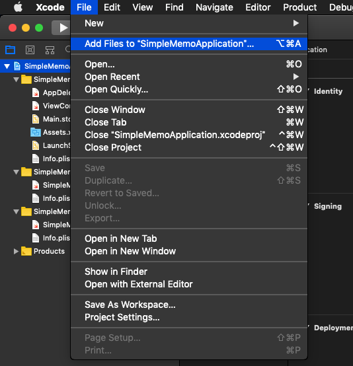
Task: Choose Project Settings…
Action: pyautogui.click(x=189, y=317)
